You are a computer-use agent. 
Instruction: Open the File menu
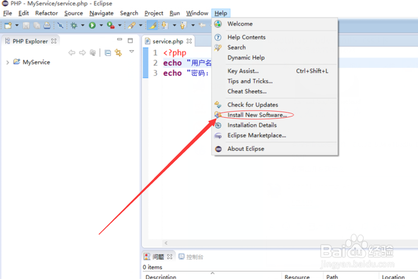7,13
